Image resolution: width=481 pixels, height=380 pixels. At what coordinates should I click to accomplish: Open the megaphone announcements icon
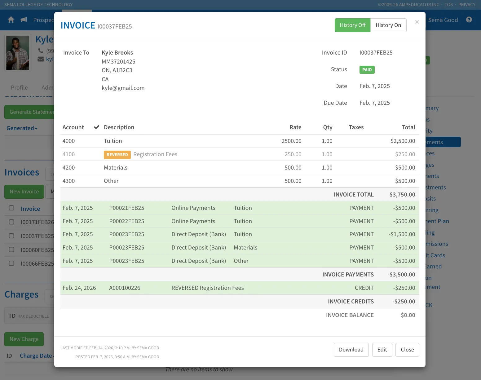(24, 20)
